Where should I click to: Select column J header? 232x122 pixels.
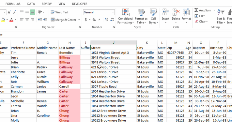tap(114, 43)
